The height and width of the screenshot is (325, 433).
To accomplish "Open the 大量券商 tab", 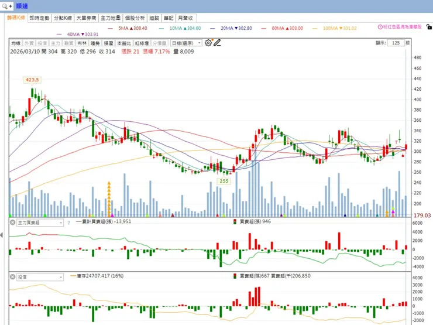I will [86, 18].
